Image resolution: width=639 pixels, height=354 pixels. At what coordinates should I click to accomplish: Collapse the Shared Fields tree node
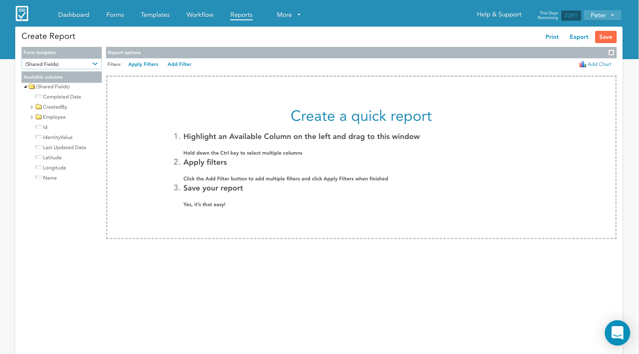pyautogui.click(x=25, y=87)
